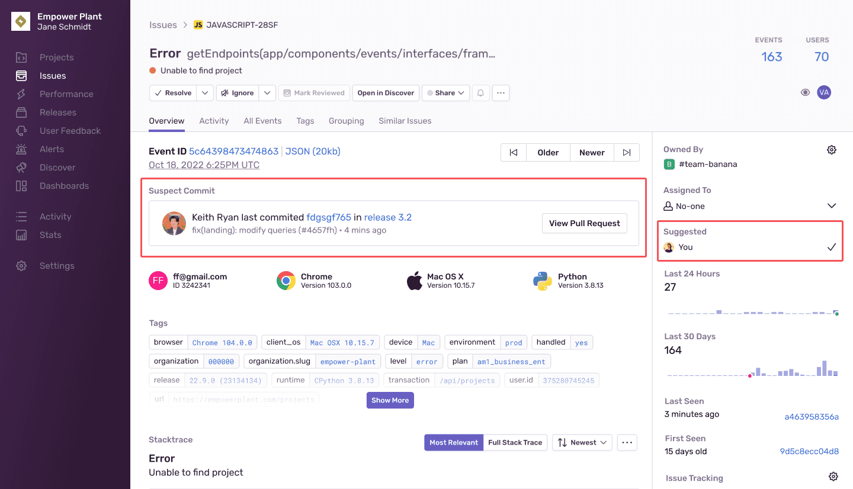Image resolution: width=853 pixels, height=489 pixels.
Task: Open the Owned By settings gear
Action: [x=832, y=150]
